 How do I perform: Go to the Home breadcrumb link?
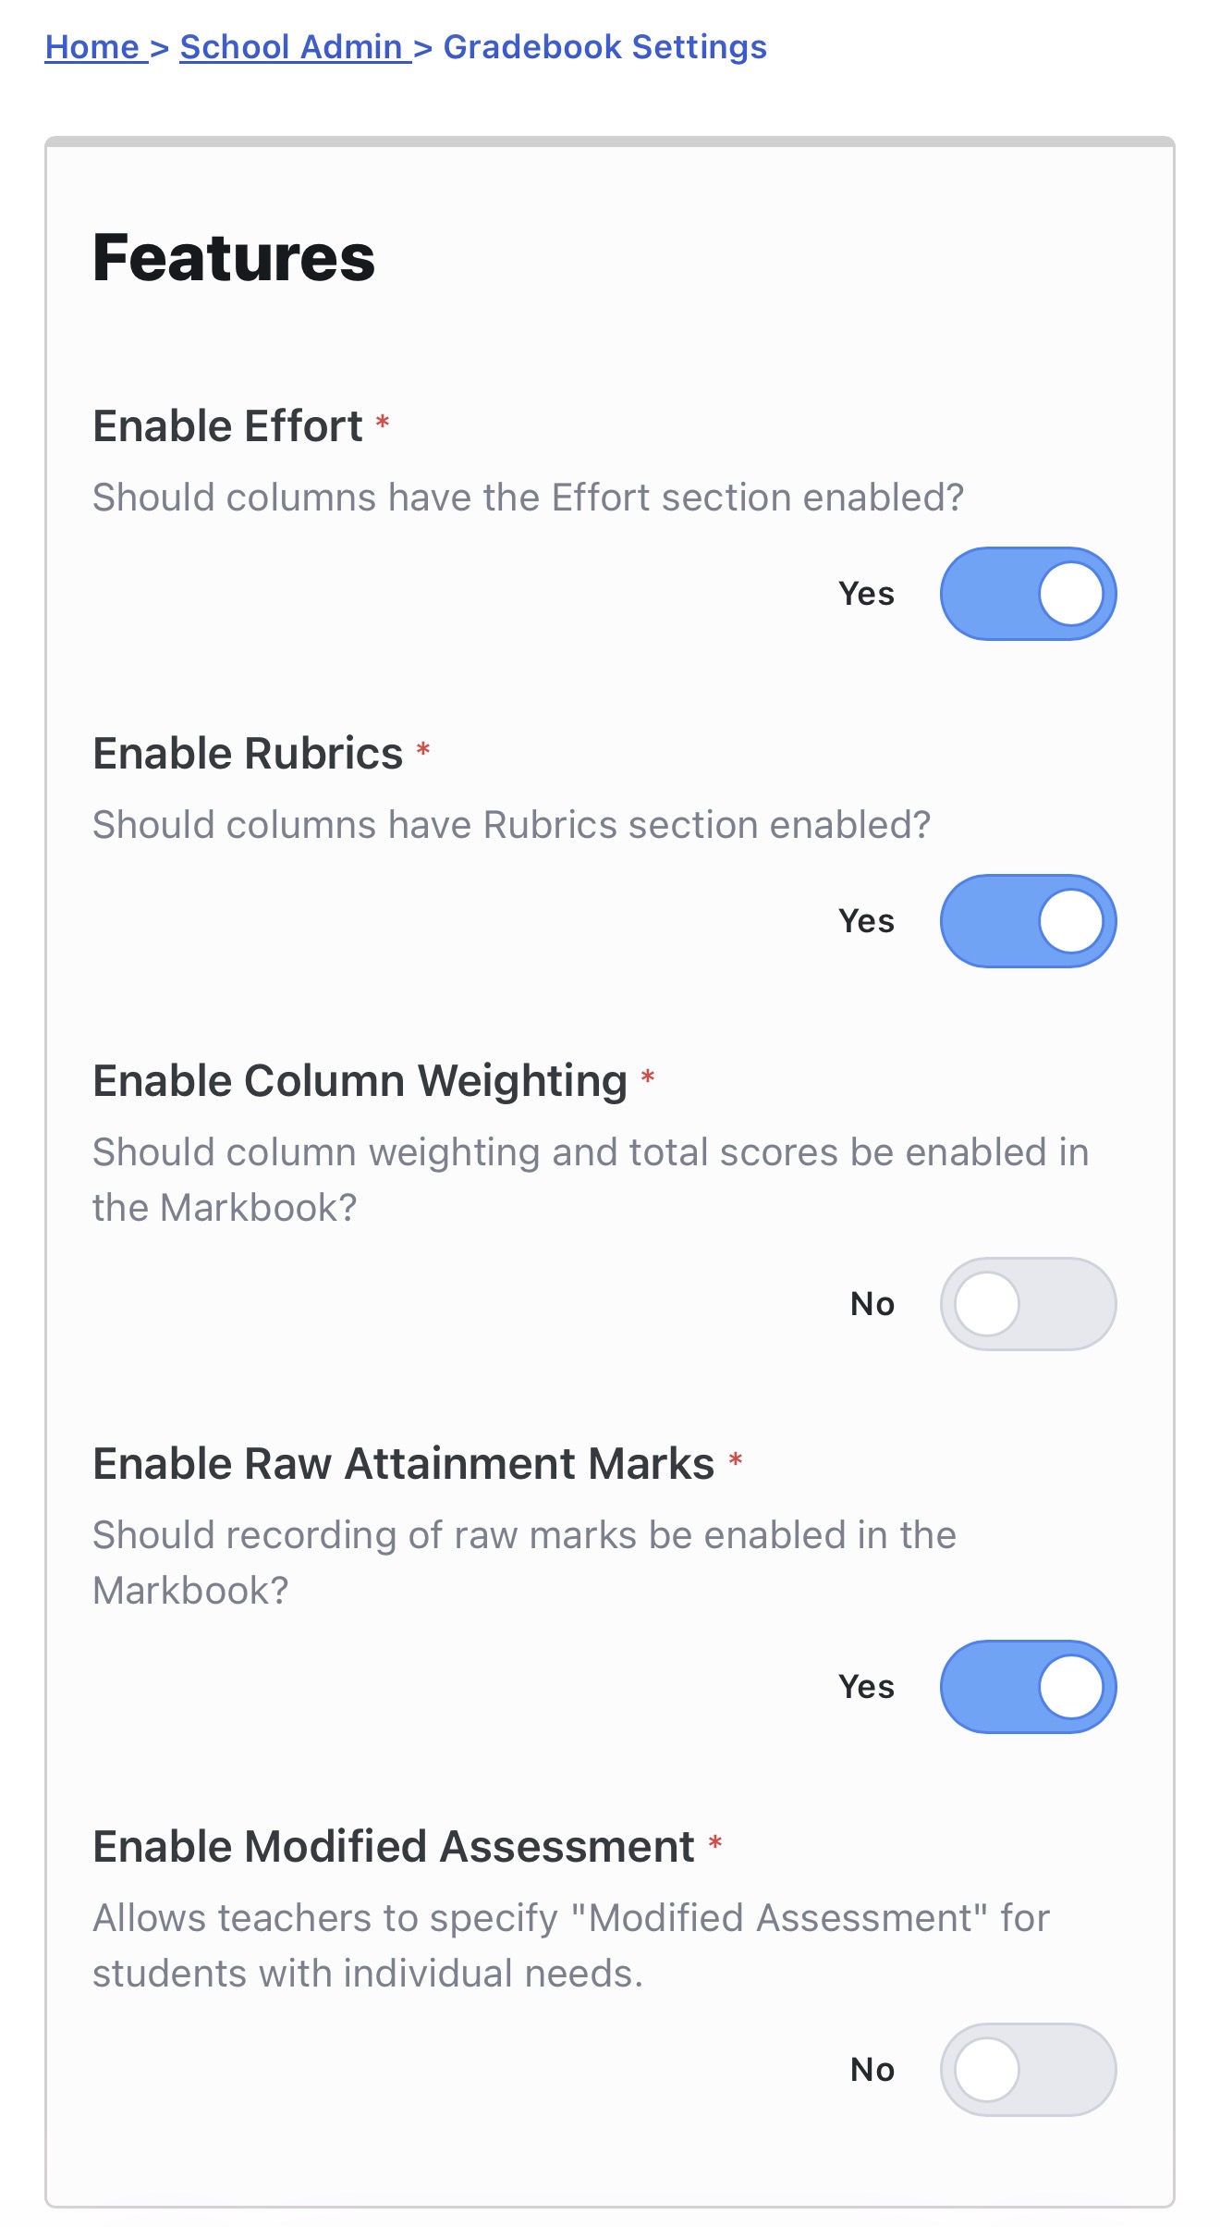pyautogui.click(x=91, y=47)
